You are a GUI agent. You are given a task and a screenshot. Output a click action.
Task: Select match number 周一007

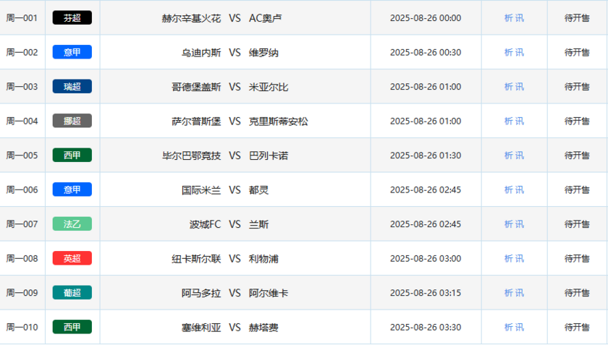tap(22, 224)
